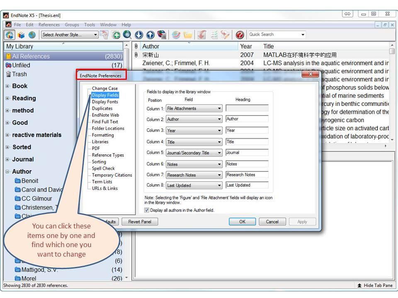Open the Column 8 Last Updated dropdown
Screen dimensions: 398x298
pos(194,185)
